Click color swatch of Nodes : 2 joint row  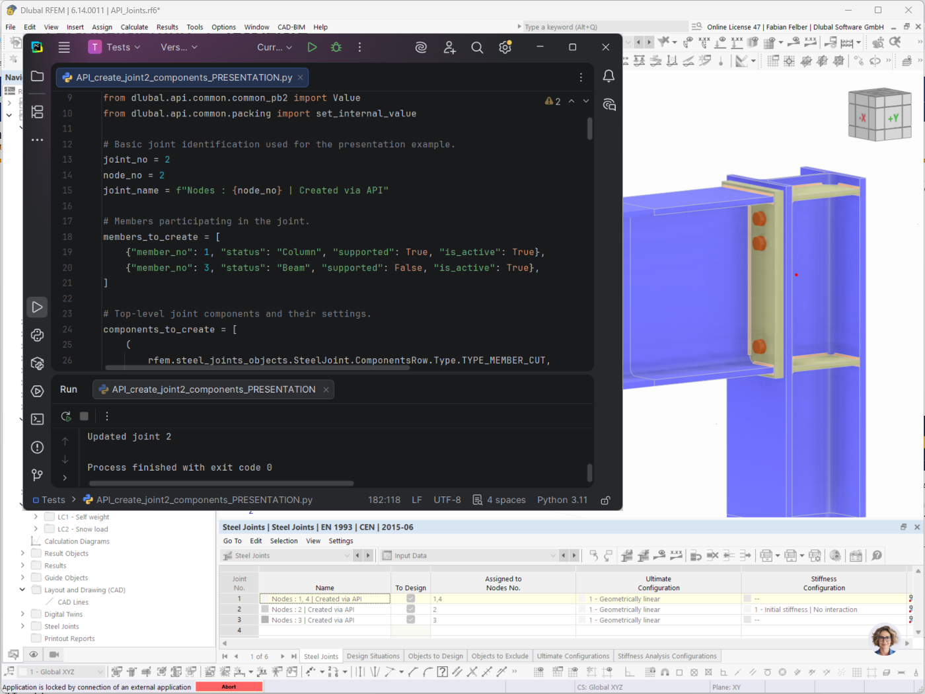[x=265, y=609]
